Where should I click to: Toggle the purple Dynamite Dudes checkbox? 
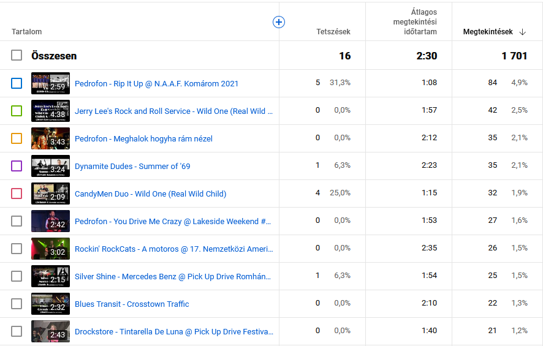click(17, 166)
